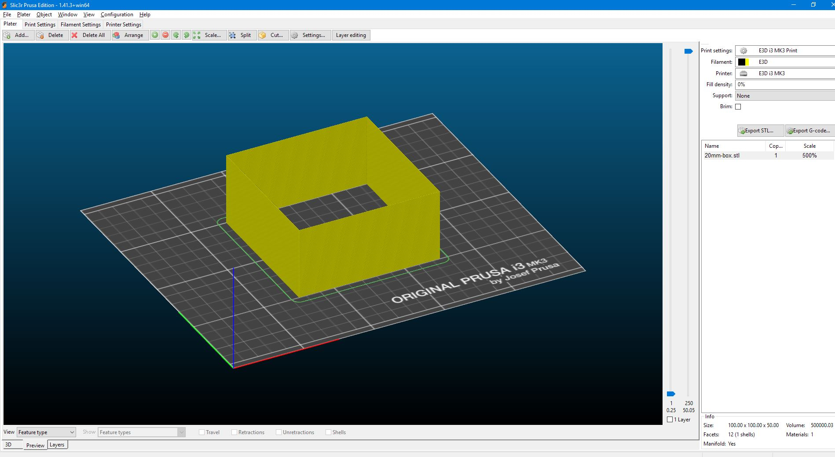Click the Name column header
This screenshot has height=457, width=835.
pyautogui.click(x=734, y=146)
